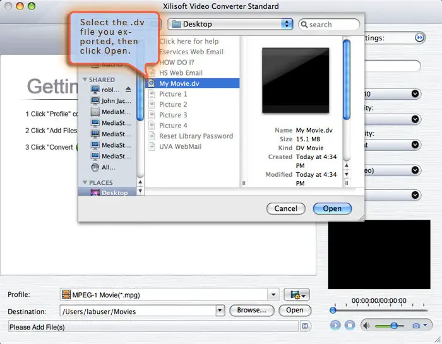Click the search field in file dialog
The height and width of the screenshot is (344, 442).
[329, 25]
